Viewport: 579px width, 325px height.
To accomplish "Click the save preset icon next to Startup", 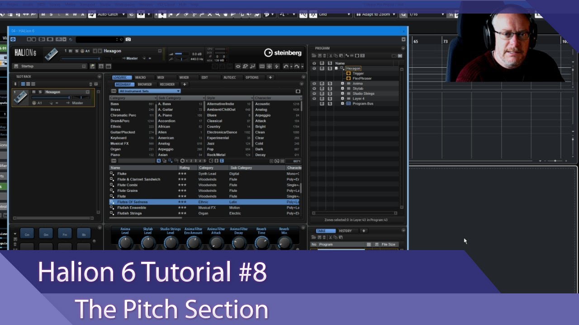I will 92,66.
